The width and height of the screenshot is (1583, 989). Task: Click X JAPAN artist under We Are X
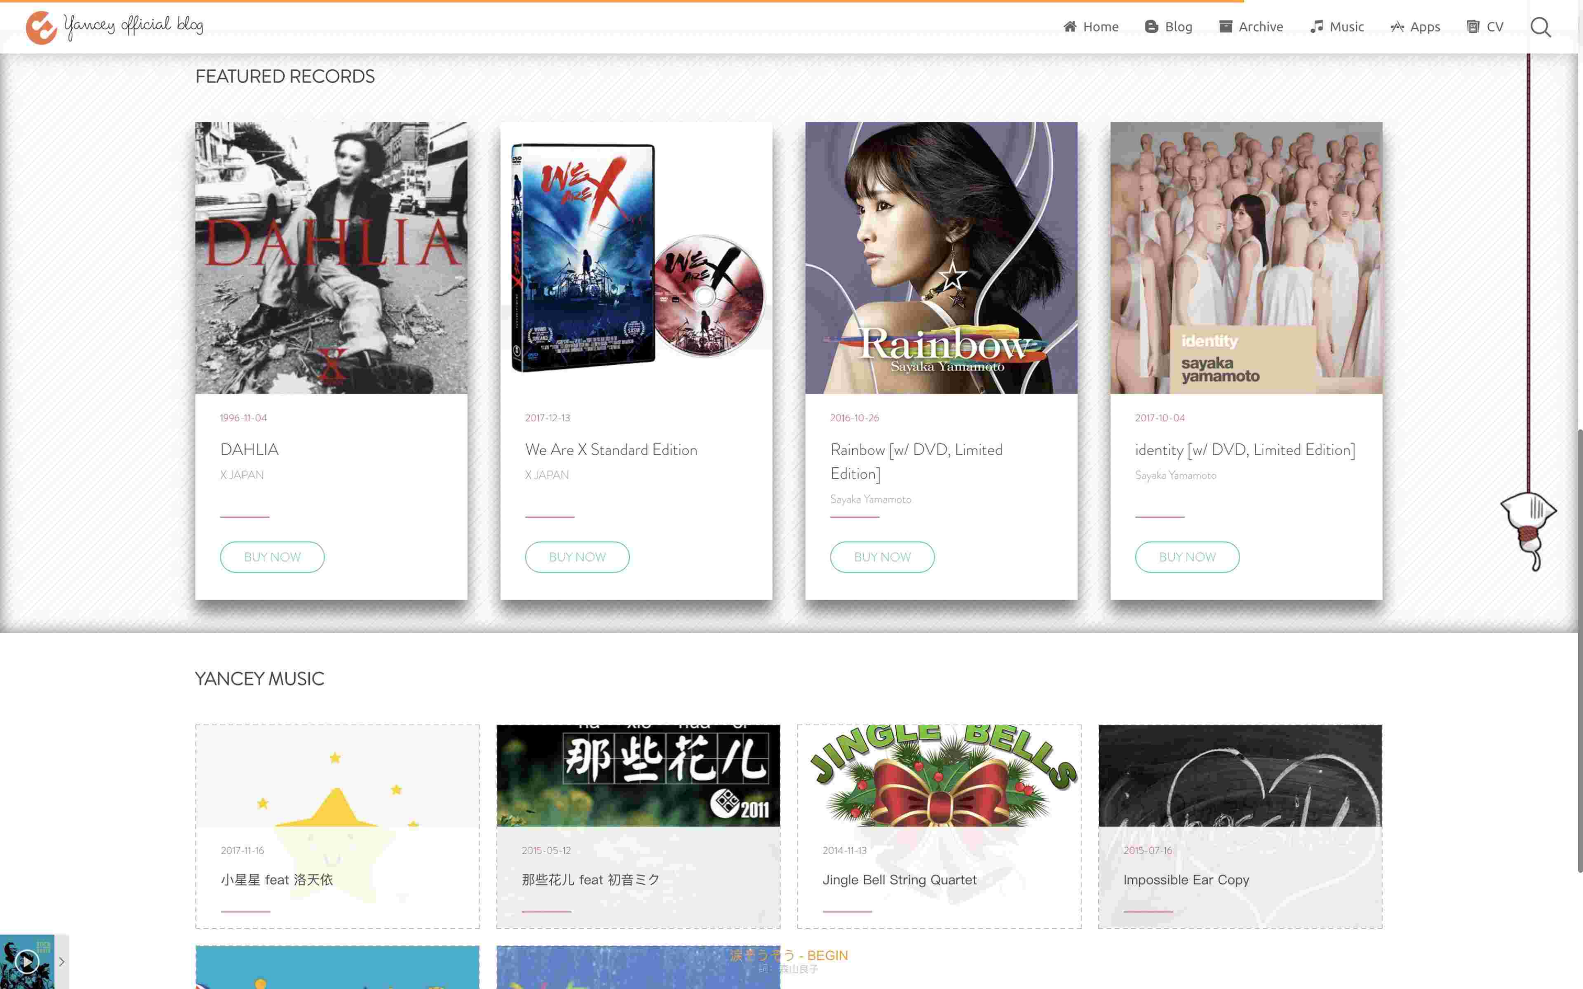pos(547,475)
